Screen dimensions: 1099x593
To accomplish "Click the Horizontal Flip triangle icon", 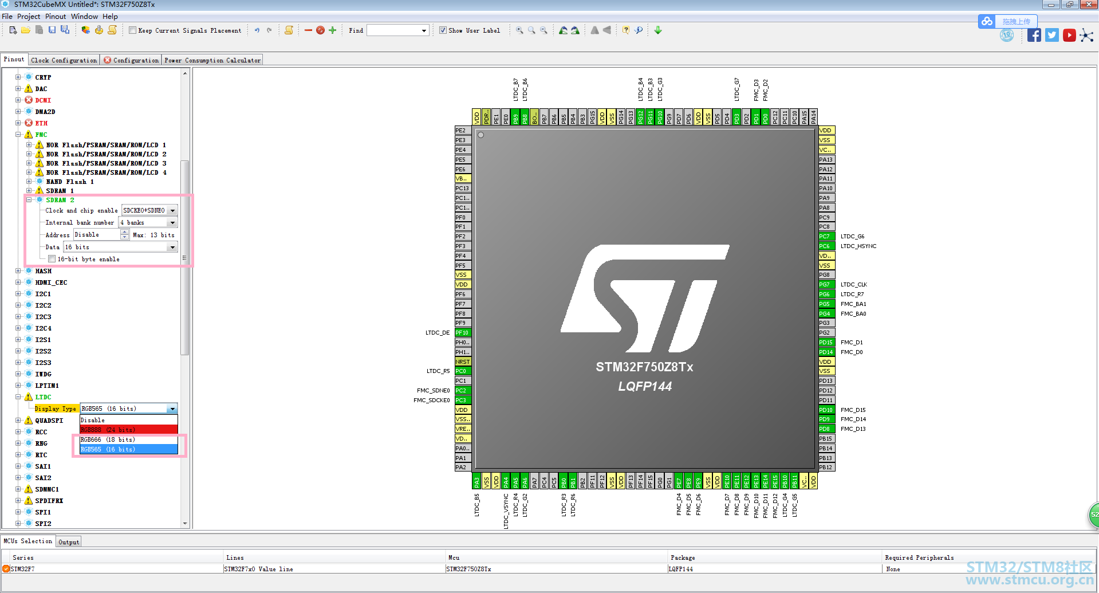I will tap(594, 30).
